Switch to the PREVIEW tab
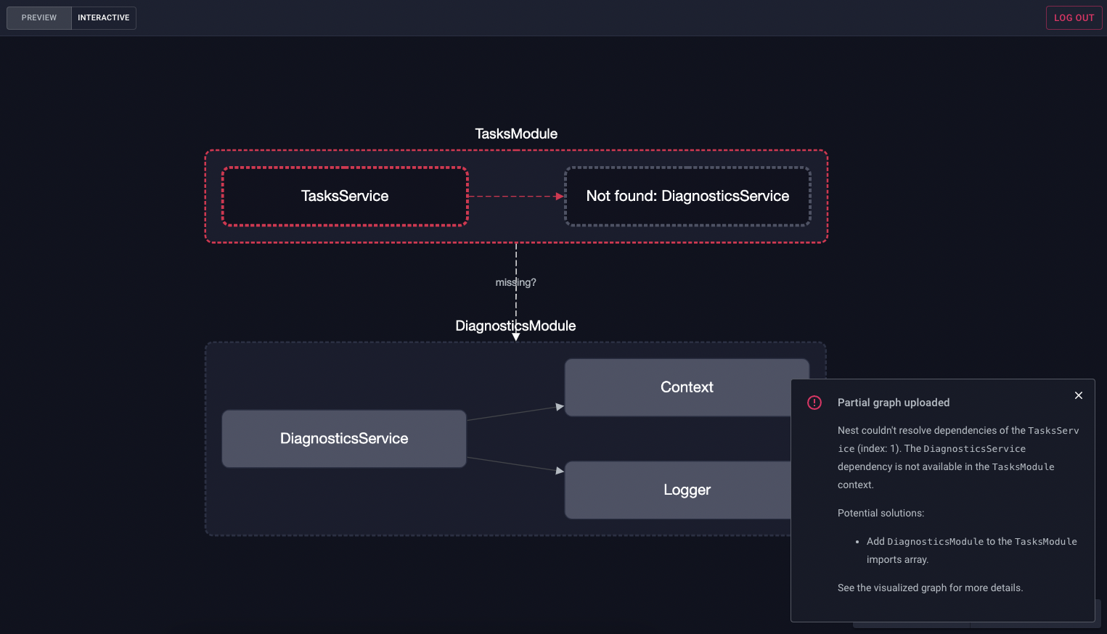Viewport: 1107px width, 634px height. (x=39, y=17)
